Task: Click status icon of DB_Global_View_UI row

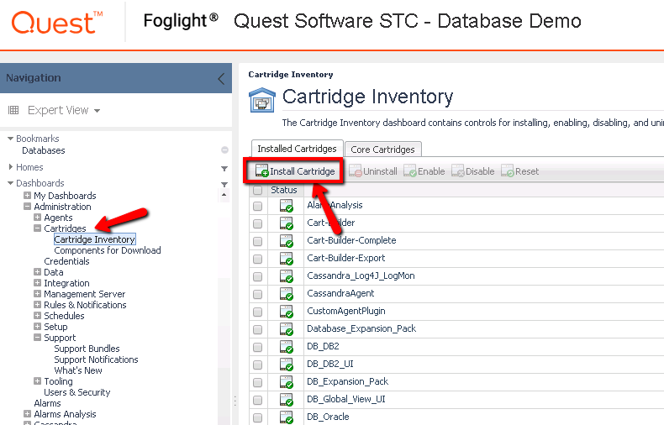Action: pyautogui.click(x=287, y=400)
